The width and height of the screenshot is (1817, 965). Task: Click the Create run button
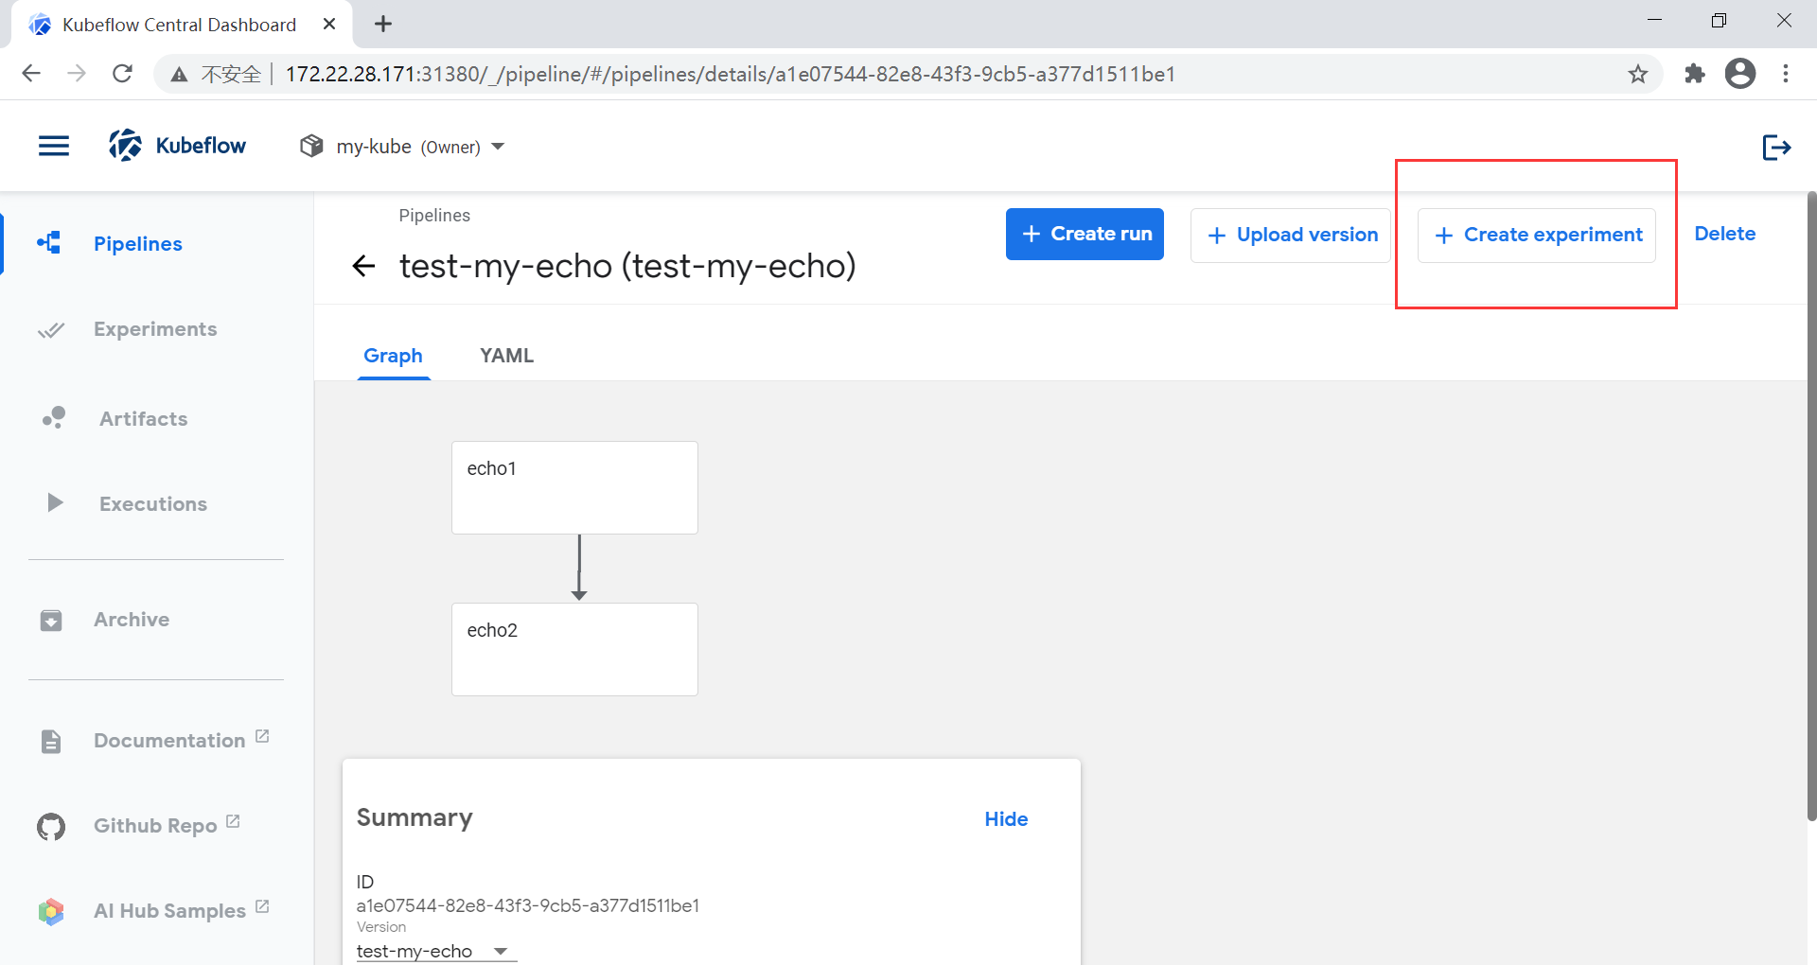[x=1085, y=234]
